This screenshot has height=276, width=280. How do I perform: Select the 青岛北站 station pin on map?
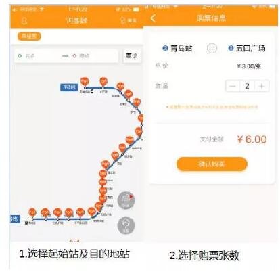pos(85,81)
